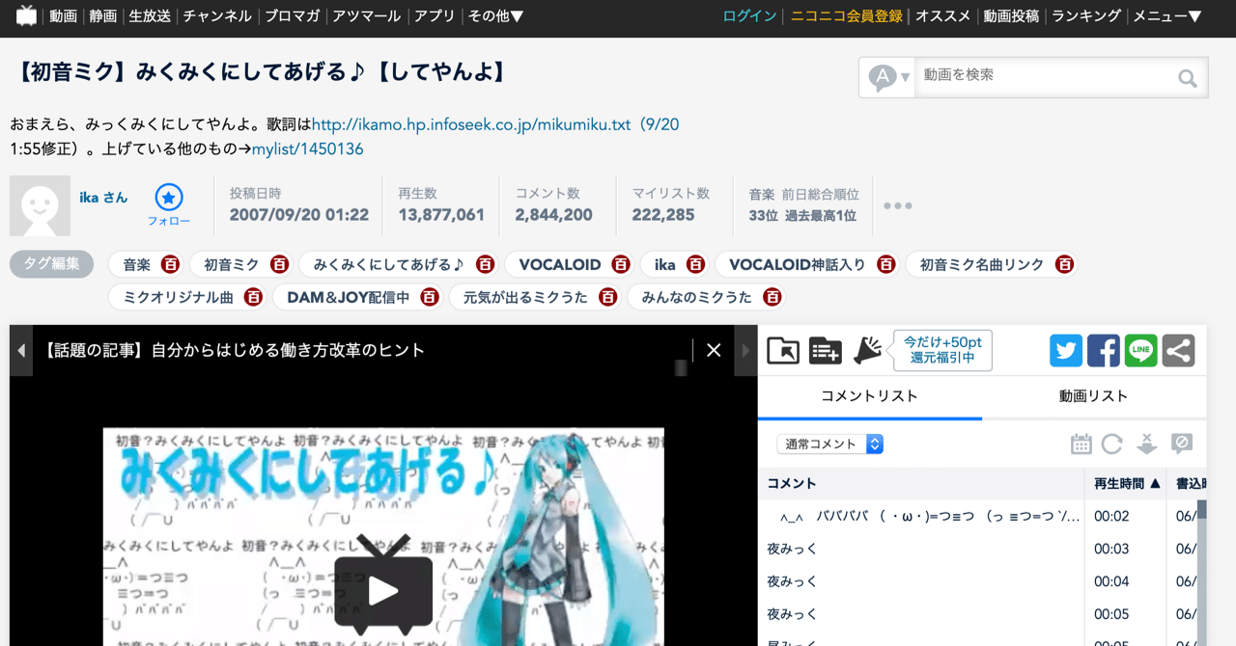Expand the その他 menu in the top bar
Image resolution: width=1236 pixels, height=646 pixels.
coord(495,15)
